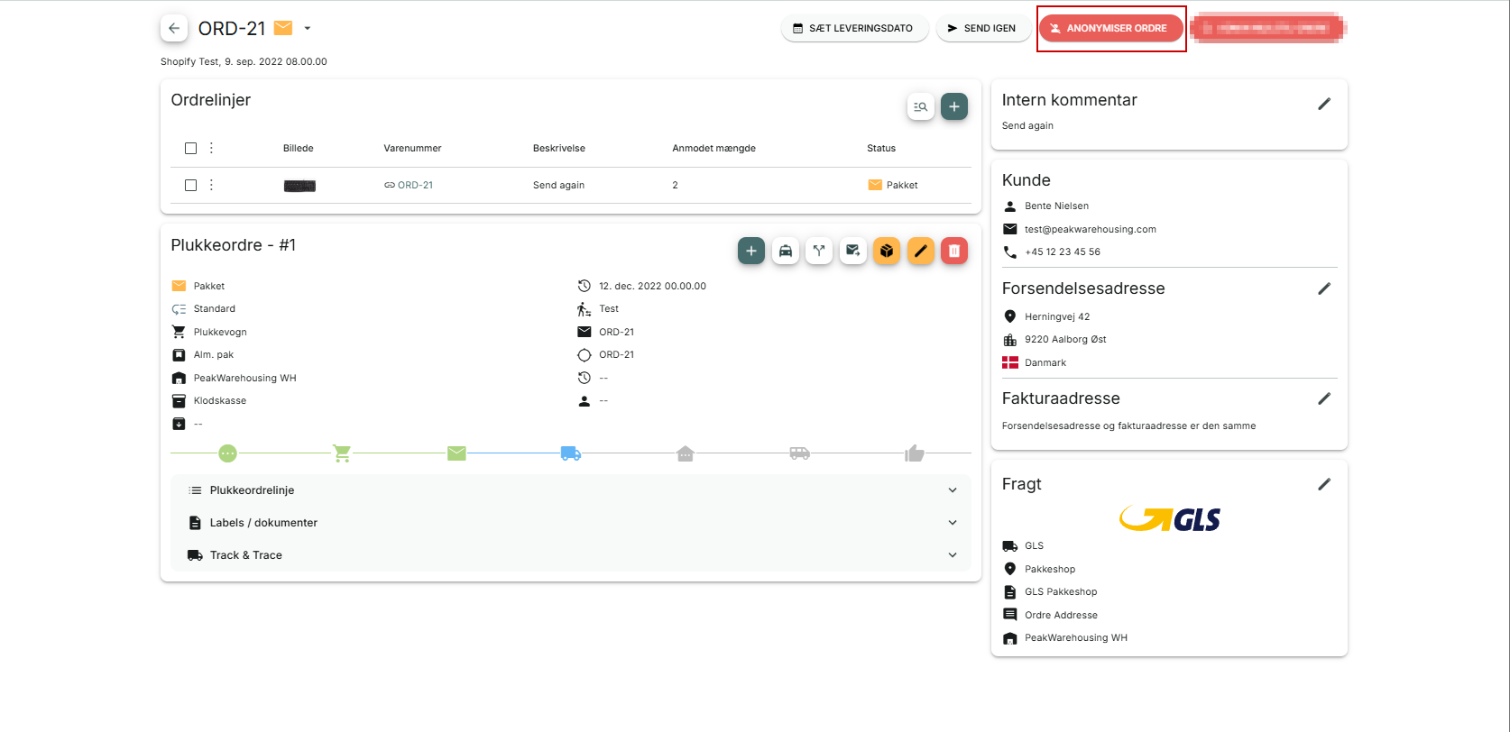Click email test@peakwarehousing.com

point(1091,229)
